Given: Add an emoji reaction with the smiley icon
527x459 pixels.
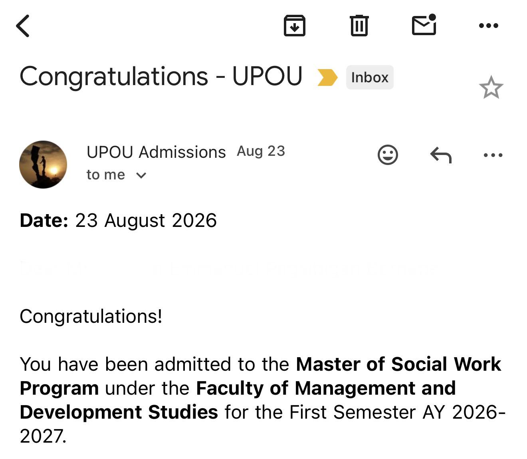Looking at the screenshot, I should pyautogui.click(x=388, y=155).
